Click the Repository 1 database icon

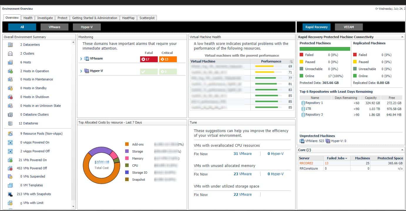[x=303, y=103]
